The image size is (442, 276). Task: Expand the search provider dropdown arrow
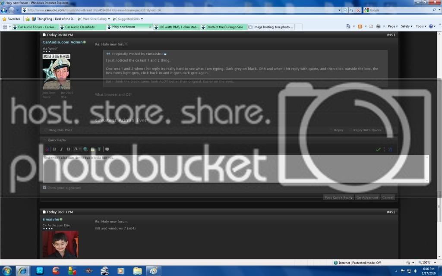coord(439,10)
